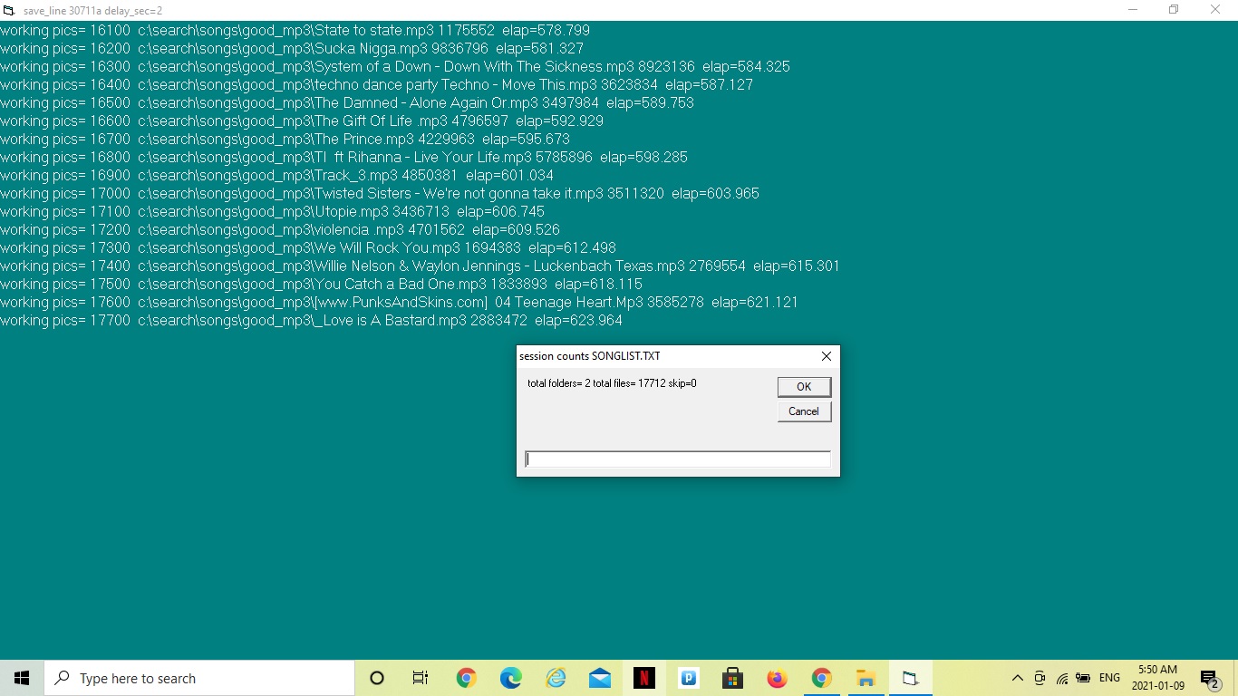This screenshot has height=696, width=1238.
Task: Click the battery status tray icon
Action: 1083,678
